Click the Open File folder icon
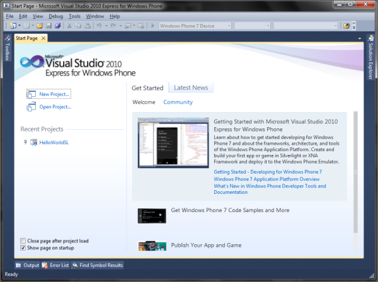Screen dimensions: 378x282 (40, 26)
